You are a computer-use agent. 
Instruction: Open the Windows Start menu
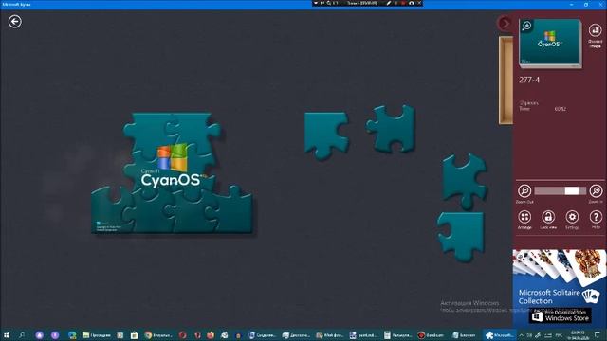(7, 335)
